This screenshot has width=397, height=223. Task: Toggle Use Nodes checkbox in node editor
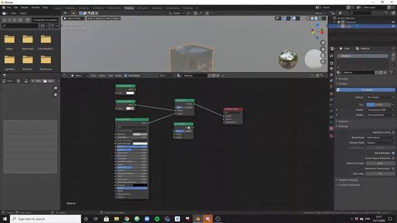tap(125, 76)
